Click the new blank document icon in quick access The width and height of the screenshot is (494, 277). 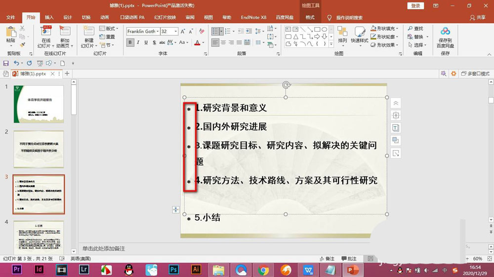coord(62,63)
